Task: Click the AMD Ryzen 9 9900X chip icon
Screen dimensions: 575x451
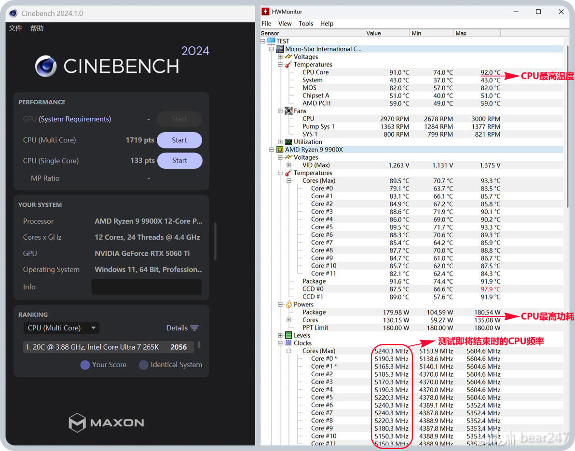Action: 280,150
